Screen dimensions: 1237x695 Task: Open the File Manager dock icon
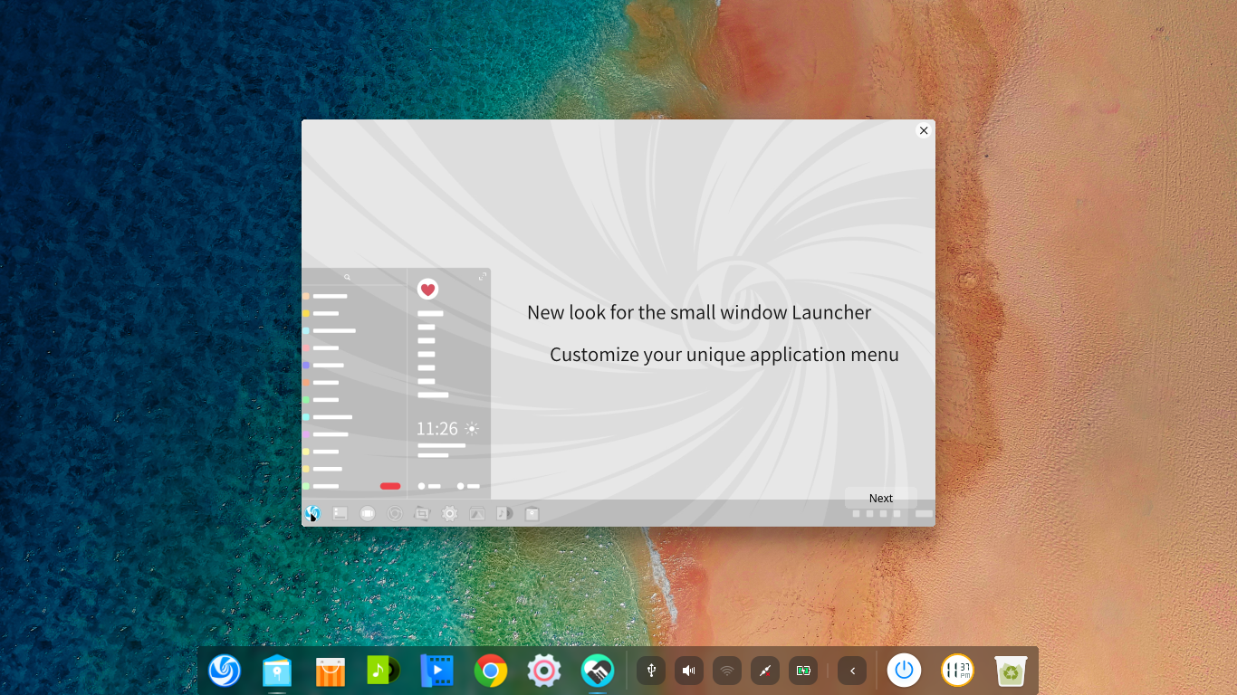click(277, 671)
